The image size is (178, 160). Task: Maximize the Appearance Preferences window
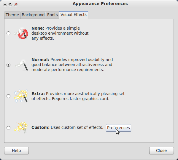(10, 4)
